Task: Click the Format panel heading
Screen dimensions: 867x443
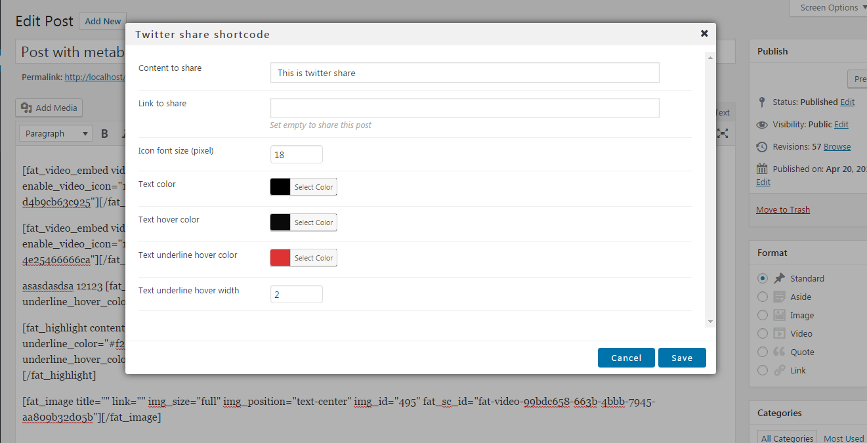Action: click(x=772, y=253)
